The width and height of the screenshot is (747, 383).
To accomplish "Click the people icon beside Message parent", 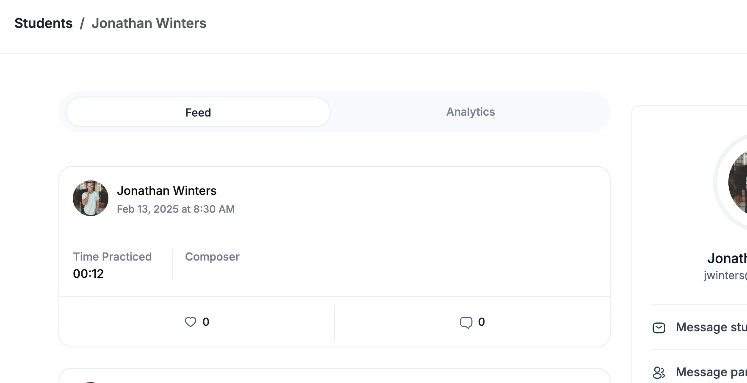I will (659, 372).
